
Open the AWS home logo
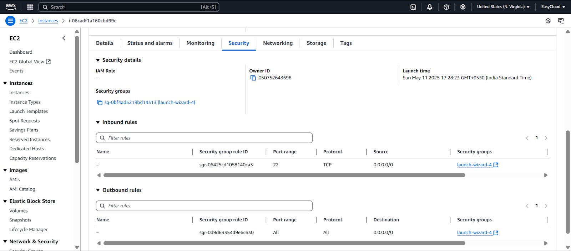tap(11, 7)
